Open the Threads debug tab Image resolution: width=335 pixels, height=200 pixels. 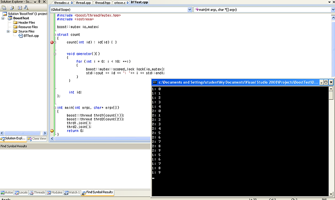[x=37, y=193]
